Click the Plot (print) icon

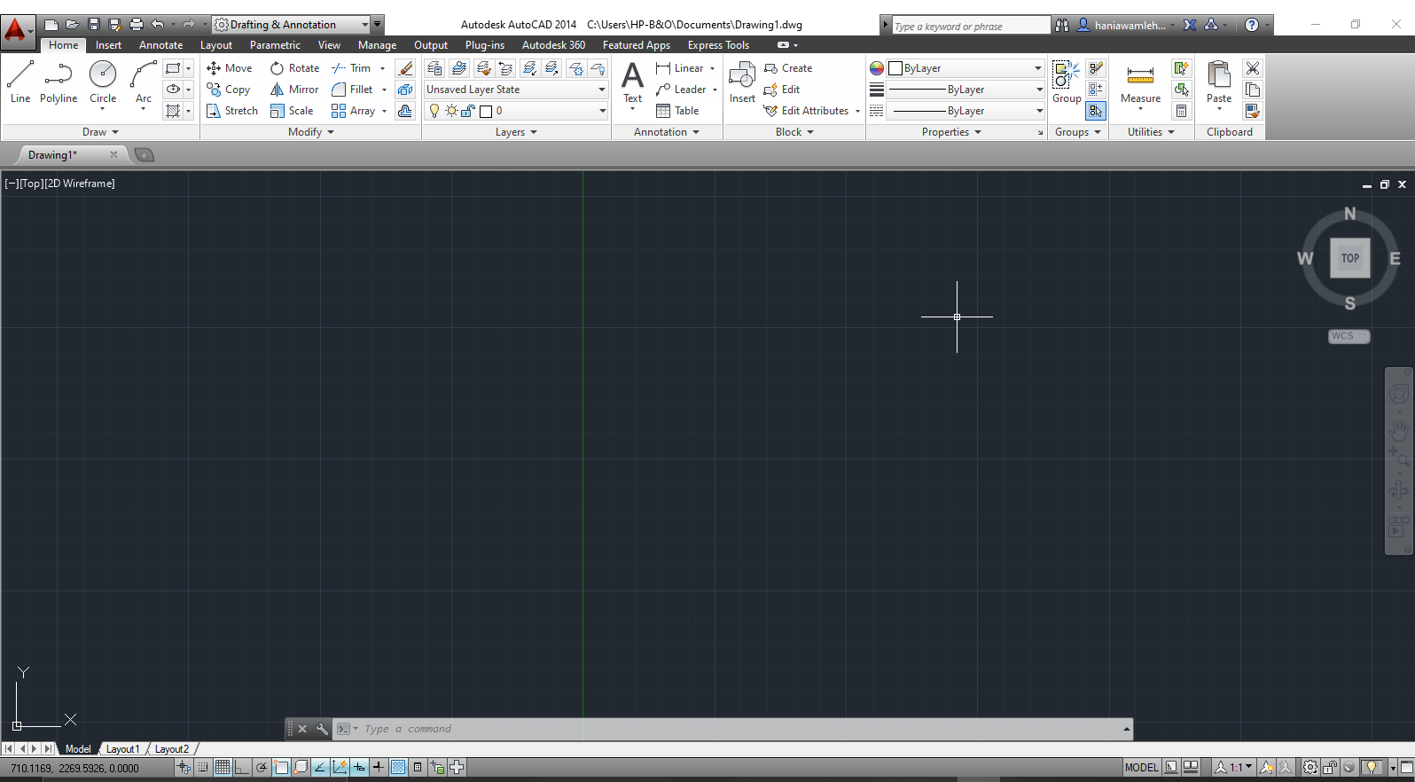click(x=136, y=25)
